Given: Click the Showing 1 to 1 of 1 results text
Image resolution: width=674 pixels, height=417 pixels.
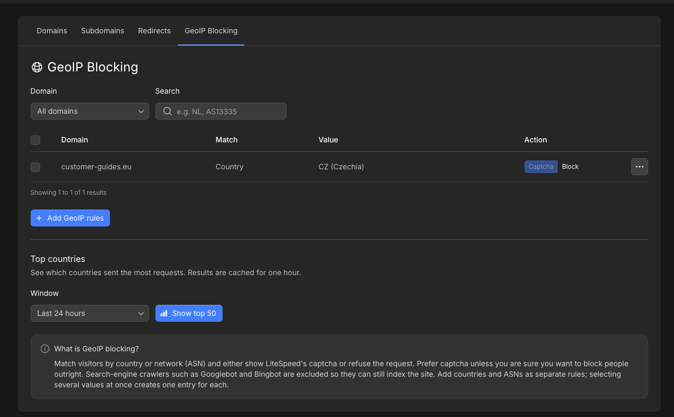Looking at the screenshot, I should click(69, 193).
